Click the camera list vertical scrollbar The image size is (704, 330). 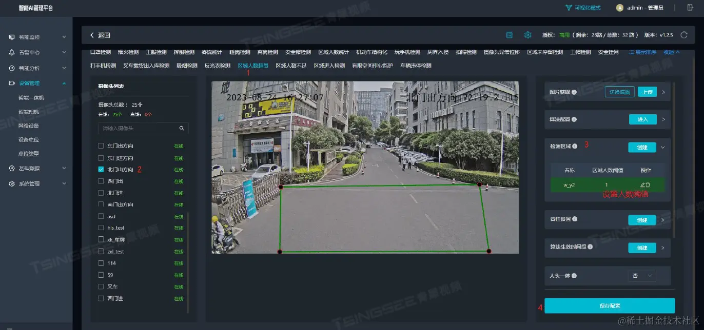(x=188, y=262)
